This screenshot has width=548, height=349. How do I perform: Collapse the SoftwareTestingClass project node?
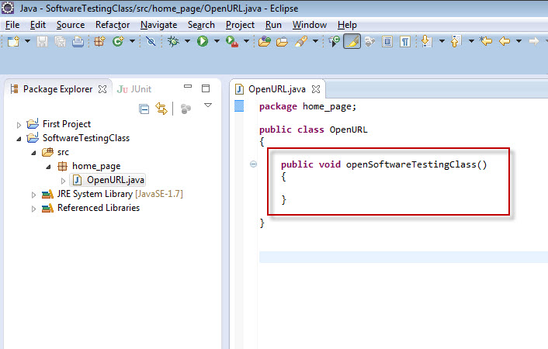19,139
